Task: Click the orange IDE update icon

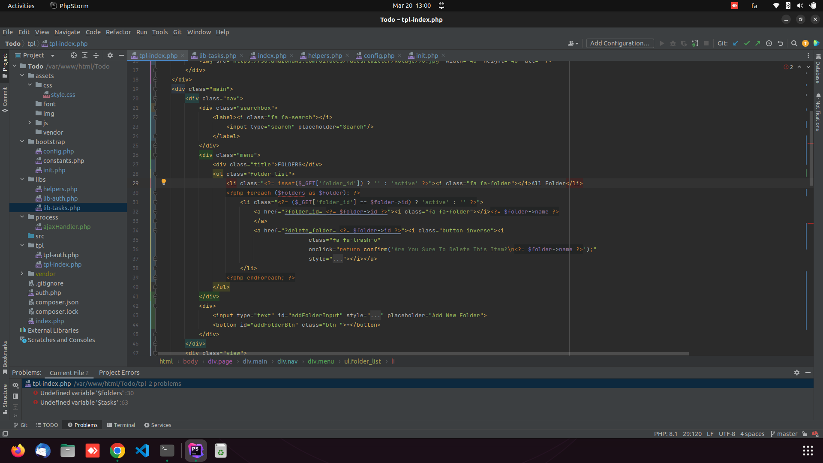Action: 805,43
